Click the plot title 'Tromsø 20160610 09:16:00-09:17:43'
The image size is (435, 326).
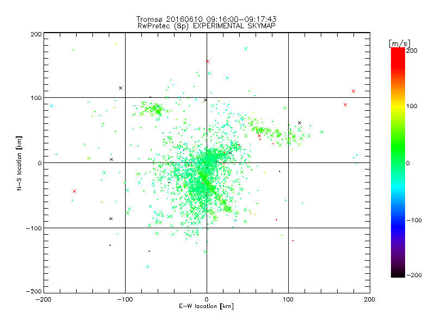(206, 19)
